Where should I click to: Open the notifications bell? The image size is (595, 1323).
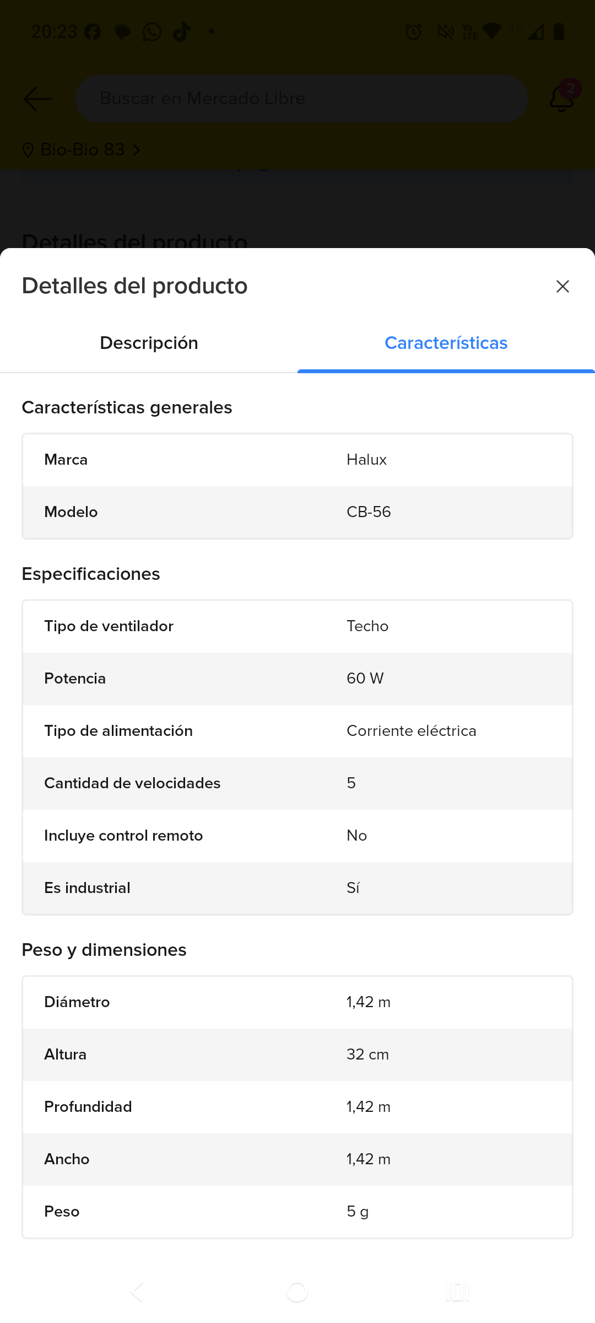coord(562,99)
